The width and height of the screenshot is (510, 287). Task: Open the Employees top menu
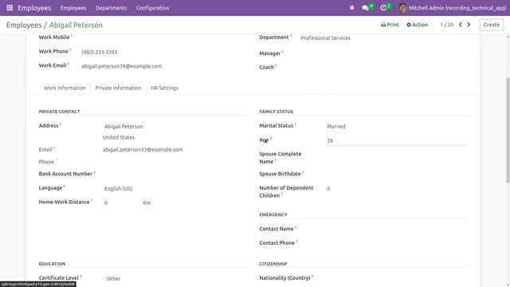[73, 8]
